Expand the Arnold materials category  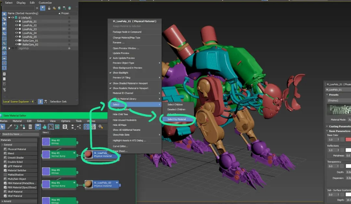coord(2,201)
